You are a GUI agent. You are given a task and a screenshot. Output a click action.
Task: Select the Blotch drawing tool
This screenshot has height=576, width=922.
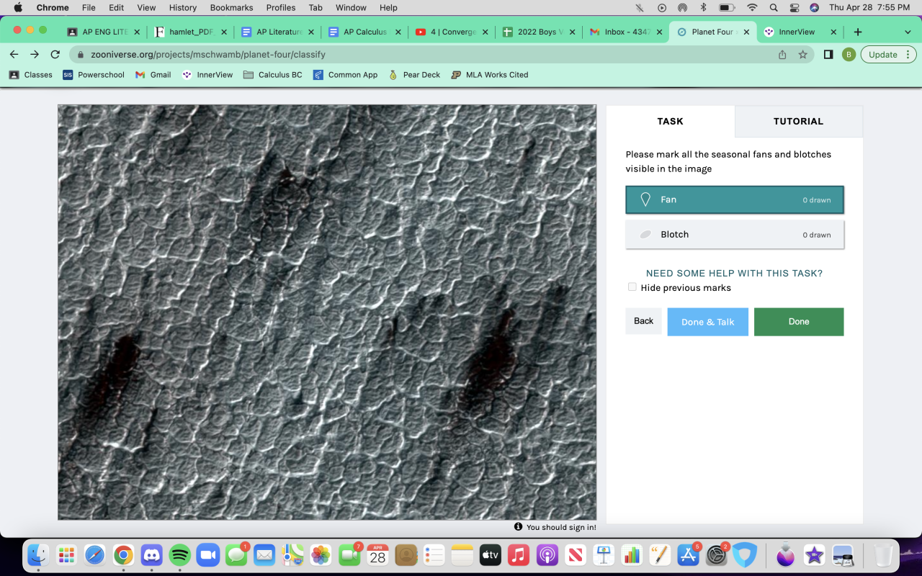click(734, 235)
